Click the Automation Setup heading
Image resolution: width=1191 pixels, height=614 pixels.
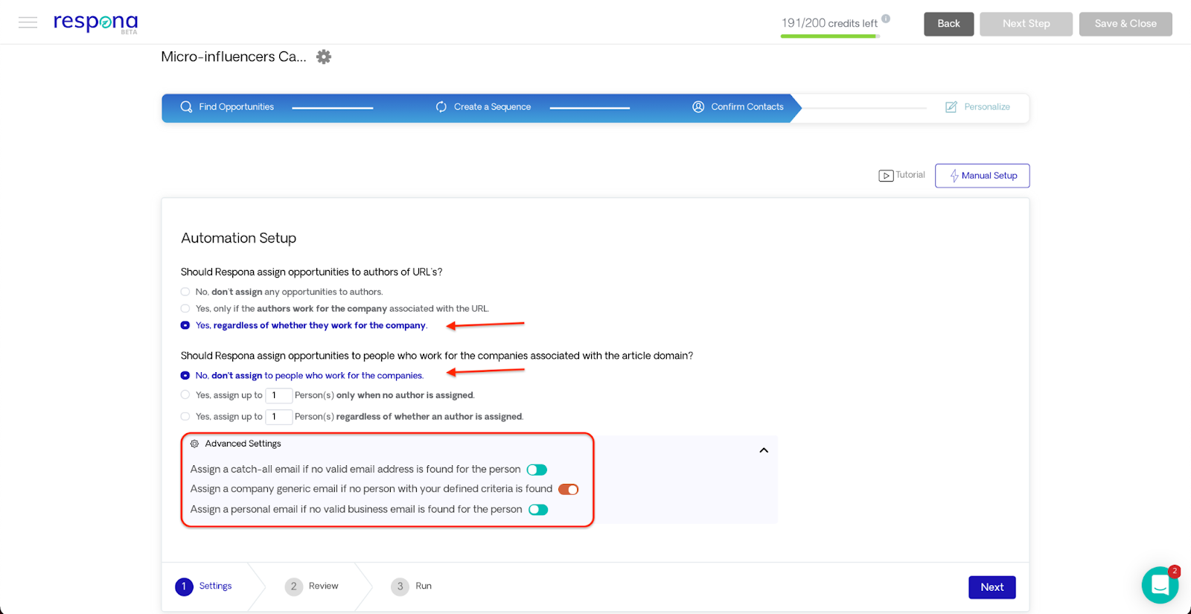[238, 238]
